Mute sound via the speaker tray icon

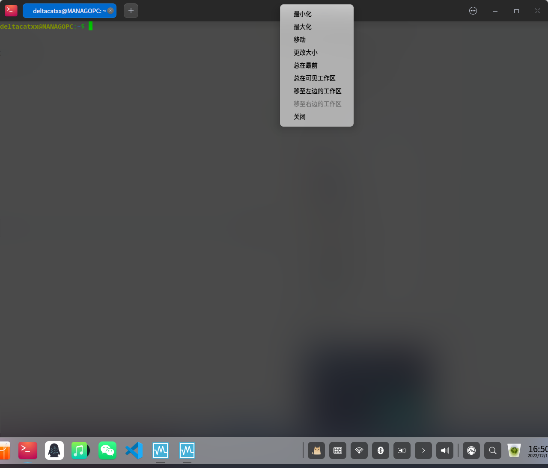tap(444, 450)
